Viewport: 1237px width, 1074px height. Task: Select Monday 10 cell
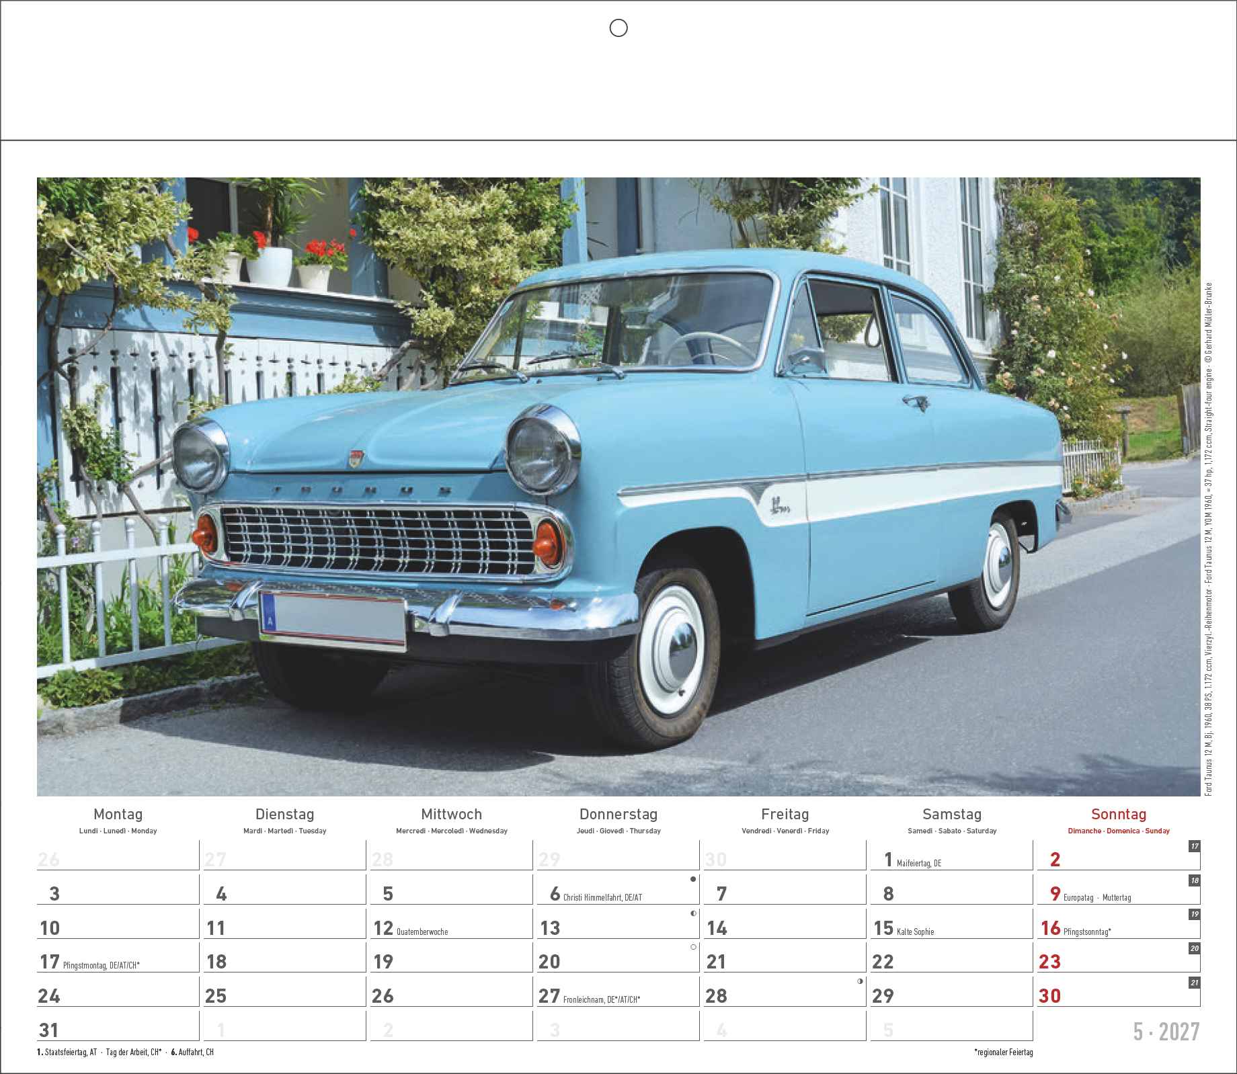[x=118, y=924]
